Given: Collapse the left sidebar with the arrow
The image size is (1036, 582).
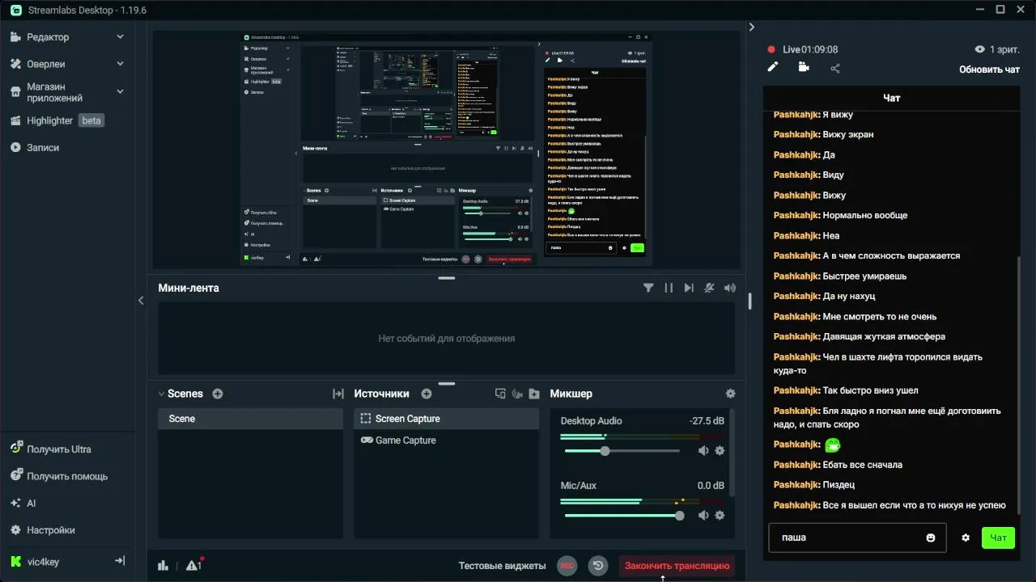Looking at the screenshot, I should coord(141,301).
